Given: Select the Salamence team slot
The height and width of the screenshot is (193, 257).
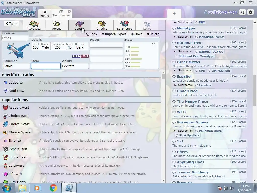Looking at the screenshot, I should (x=124, y=25).
